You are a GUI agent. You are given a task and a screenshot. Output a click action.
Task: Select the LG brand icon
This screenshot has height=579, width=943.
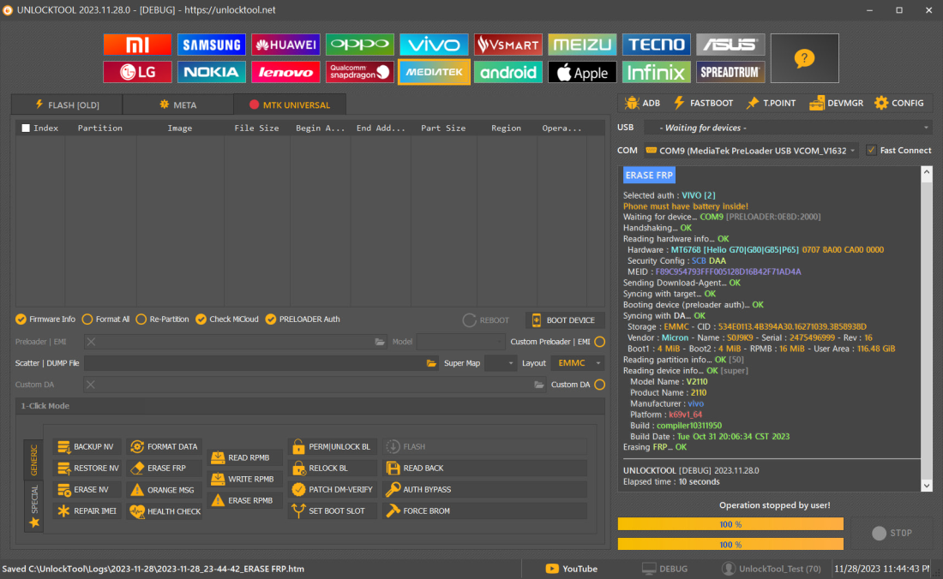pyautogui.click(x=137, y=72)
